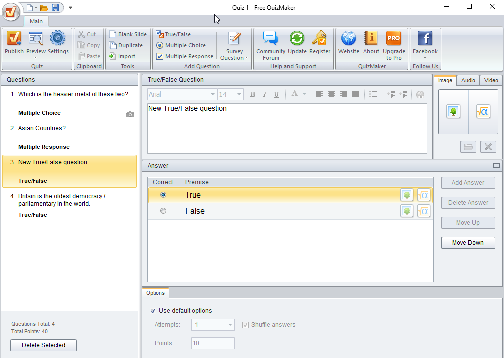The height and width of the screenshot is (358, 504).
Task: Insert a Blank Slide
Action: 128,34
